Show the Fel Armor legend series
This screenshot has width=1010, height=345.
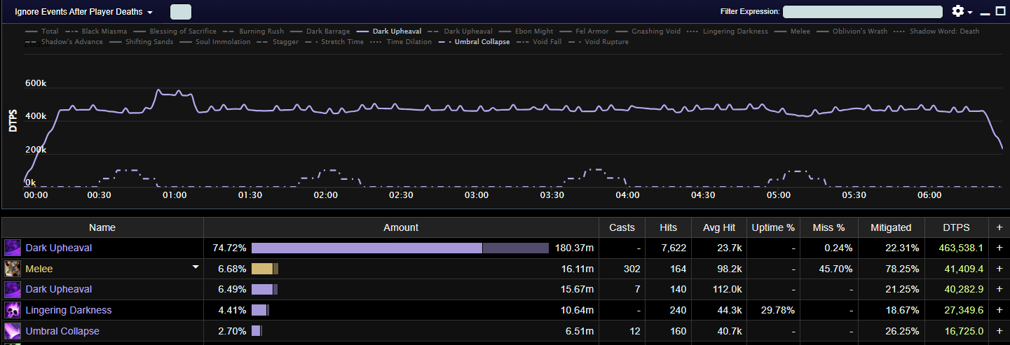pos(584,31)
